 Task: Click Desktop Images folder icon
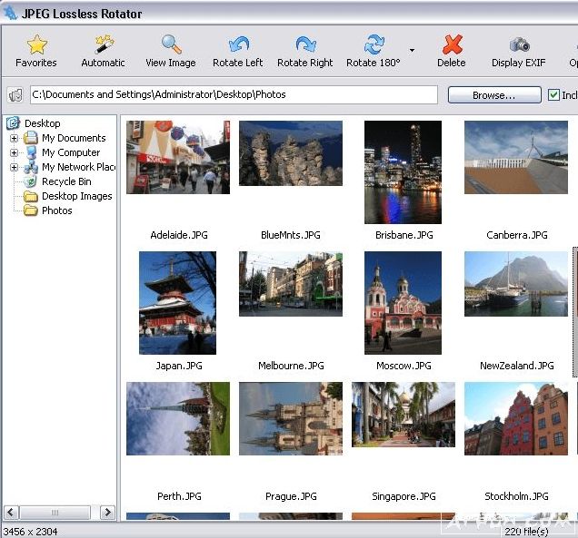point(31,196)
